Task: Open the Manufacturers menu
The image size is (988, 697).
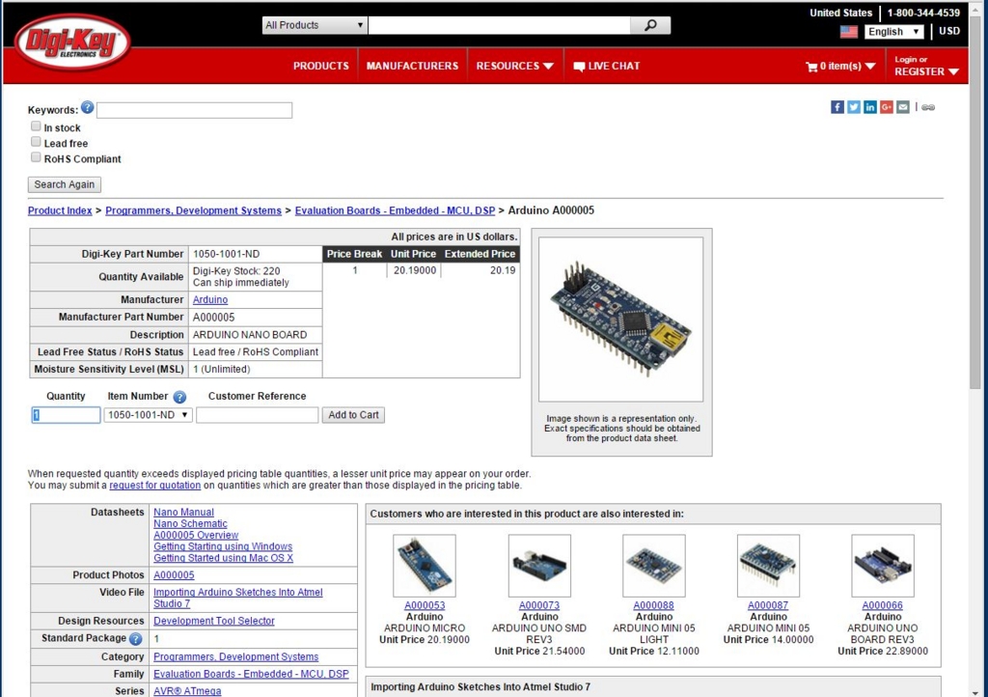Action: pos(413,67)
